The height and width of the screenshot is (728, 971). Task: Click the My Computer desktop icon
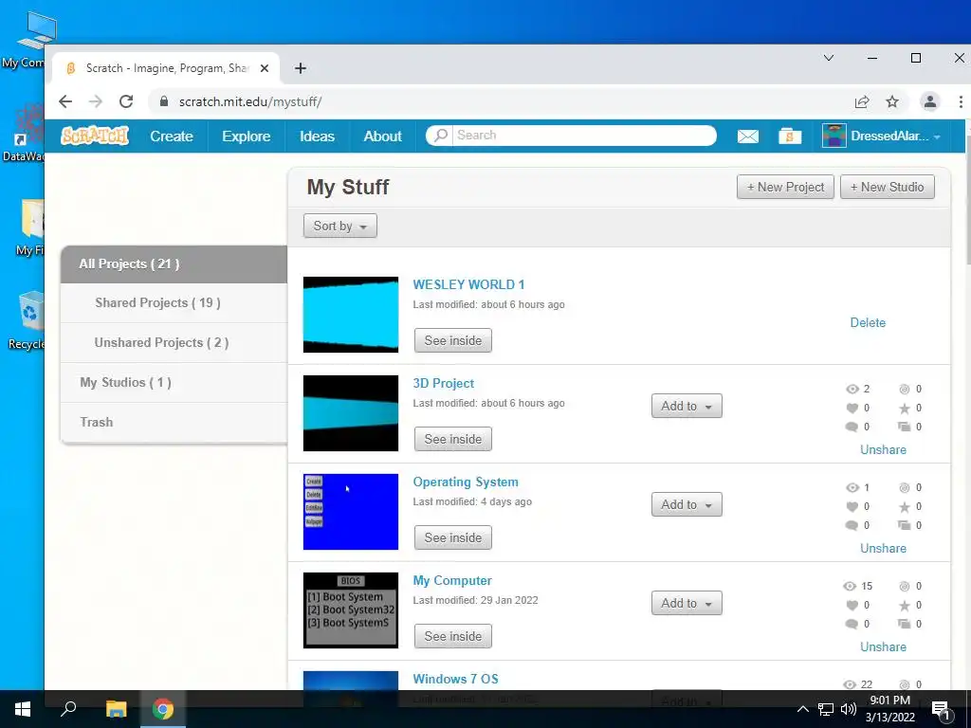tap(26, 40)
